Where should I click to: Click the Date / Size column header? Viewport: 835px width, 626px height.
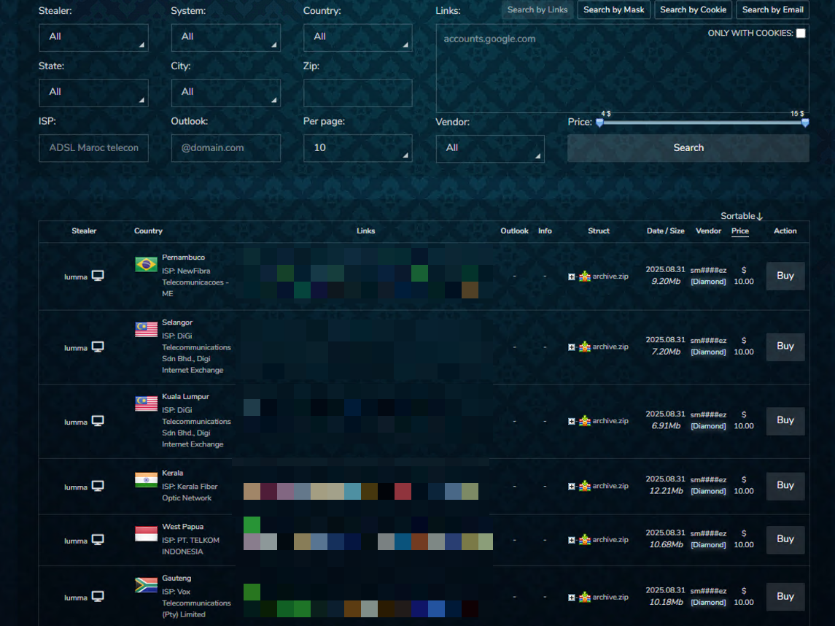tap(665, 231)
